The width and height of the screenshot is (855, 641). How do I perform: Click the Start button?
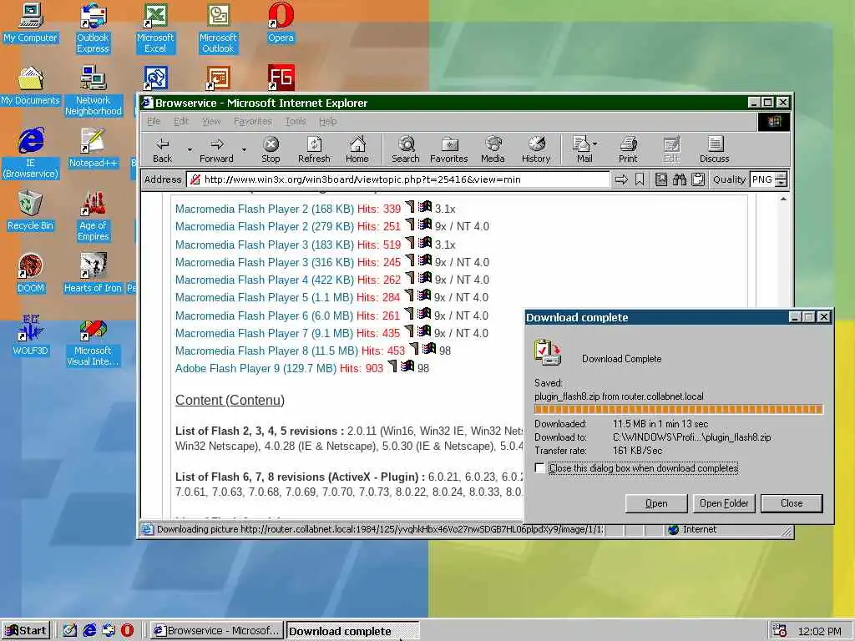click(26, 631)
